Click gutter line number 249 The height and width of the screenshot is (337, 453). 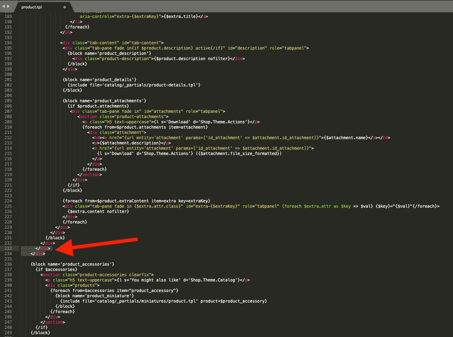8,333
